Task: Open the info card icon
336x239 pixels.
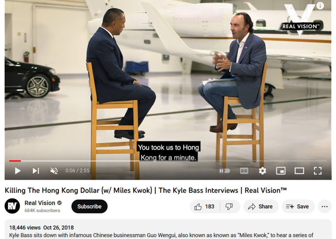Action: click(320, 5)
